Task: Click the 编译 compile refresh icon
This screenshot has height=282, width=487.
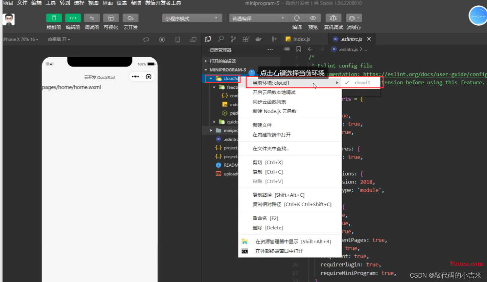Action: 297,18
